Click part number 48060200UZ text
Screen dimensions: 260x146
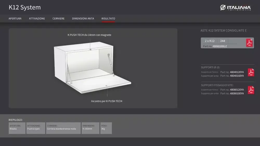[x=220, y=46]
